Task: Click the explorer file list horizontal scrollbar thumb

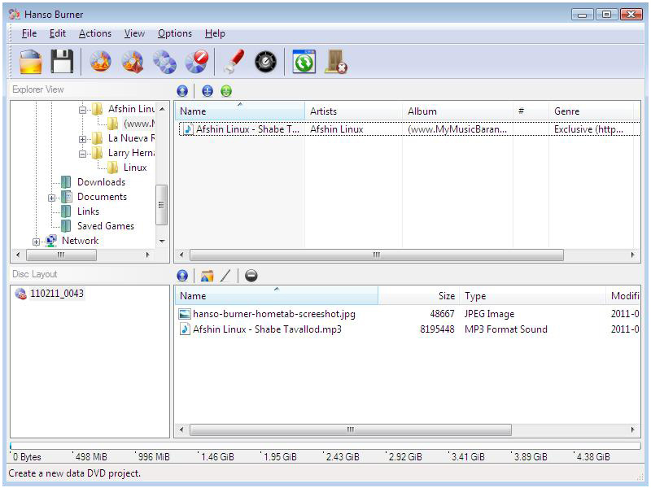Action: (x=377, y=255)
